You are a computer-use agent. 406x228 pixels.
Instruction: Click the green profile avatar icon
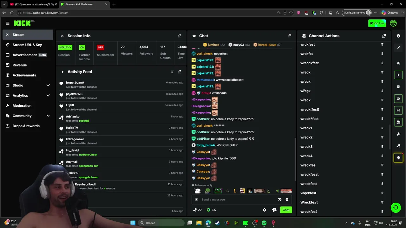393,23
